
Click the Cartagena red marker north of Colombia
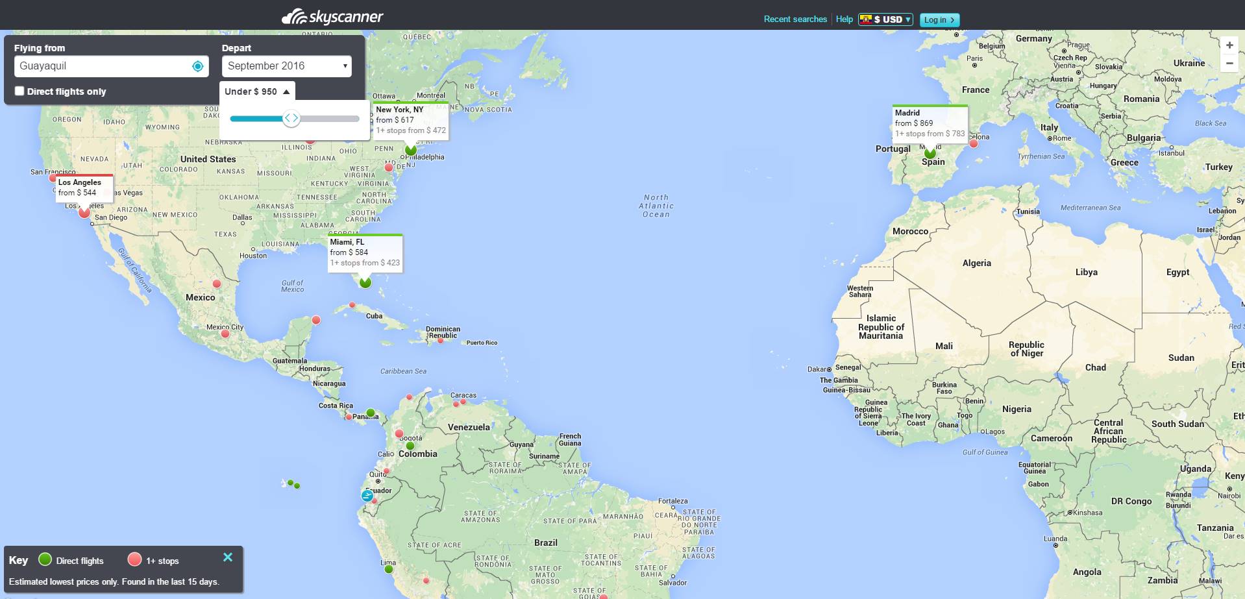pyautogui.click(x=410, y=397)
